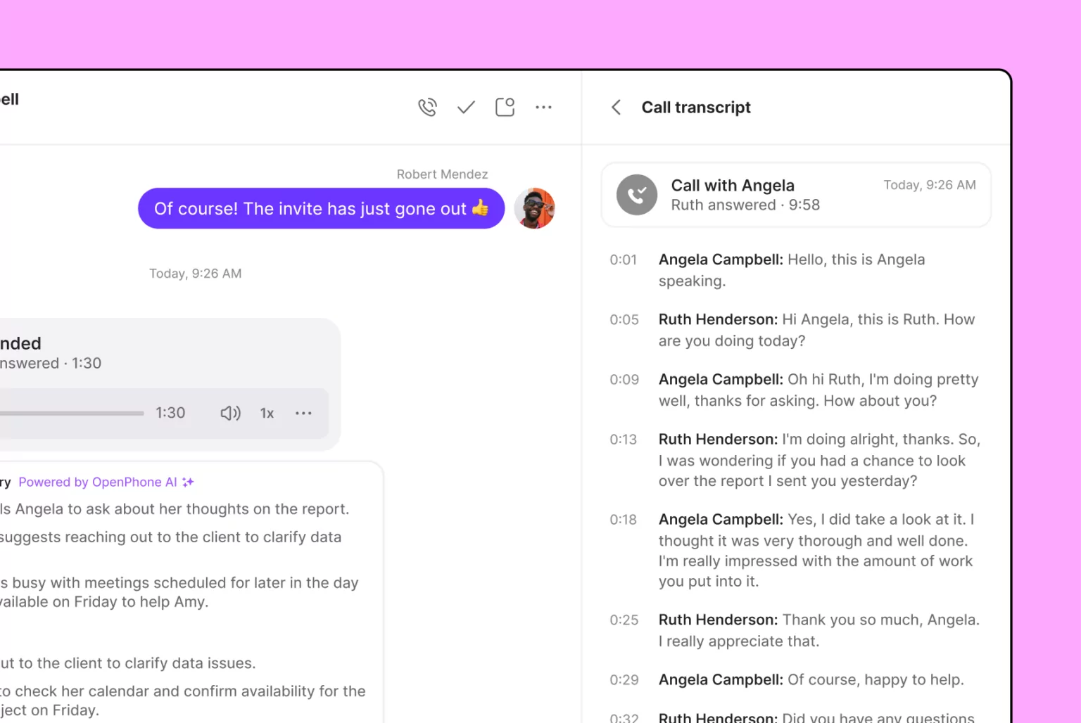The image size is (1081, 723).
Task: Change playback speed from 1x
Action: (x=267, y=414)
